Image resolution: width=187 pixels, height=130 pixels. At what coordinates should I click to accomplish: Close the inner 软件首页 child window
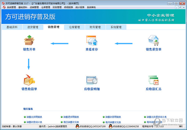click(184, 7)
